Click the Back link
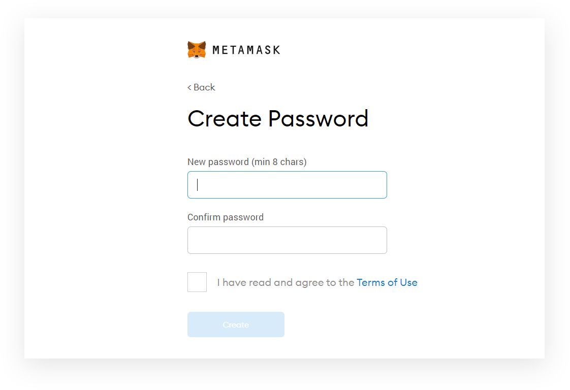The width and height of the screenshot is (570, 390). tap(201, 87)
